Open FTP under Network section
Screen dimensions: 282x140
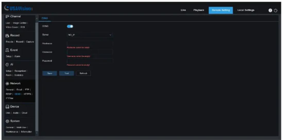pos(27,90)
